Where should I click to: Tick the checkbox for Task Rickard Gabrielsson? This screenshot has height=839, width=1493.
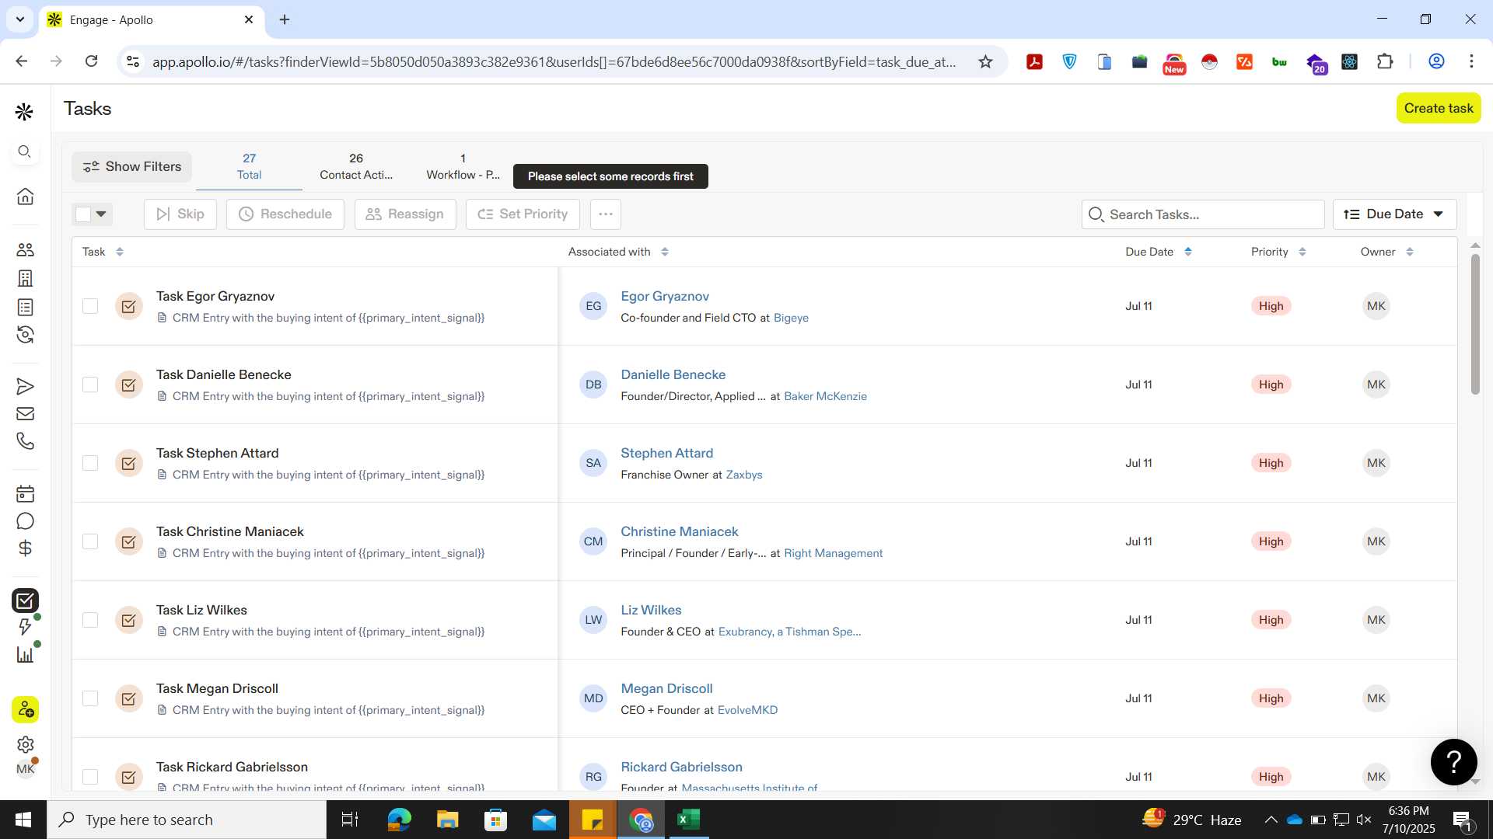90,777
